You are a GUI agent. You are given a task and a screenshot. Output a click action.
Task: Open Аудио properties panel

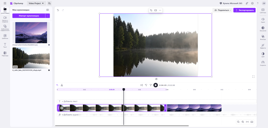point(263,20)
